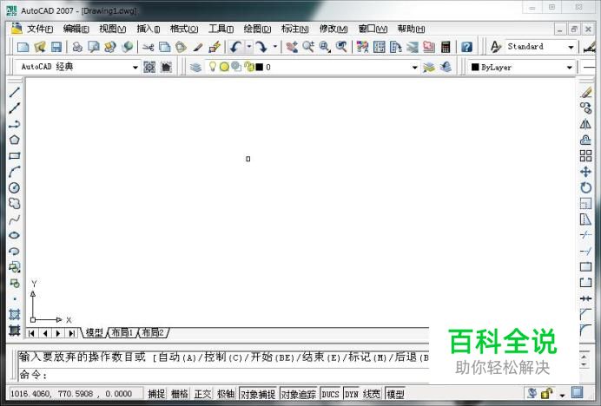Click the Undo arrow icon
The width and height of the screenshot is (601, 406).
pos(235,47)
